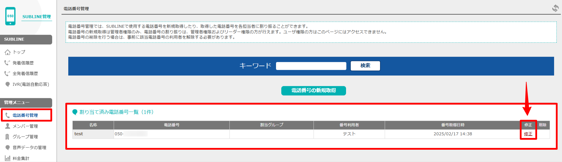Focus the キーワード search field
This screenshot has height=162, width=562.
[x=311, y=66]
